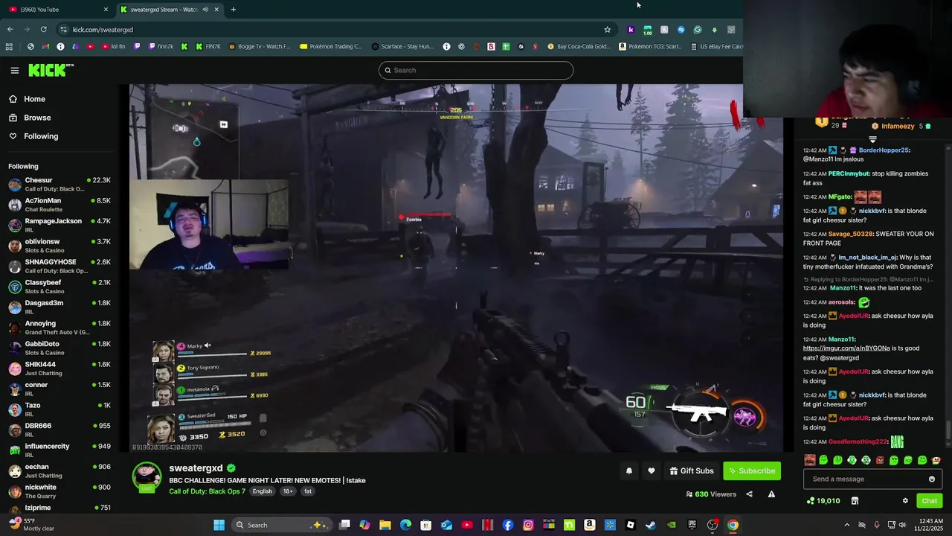Open conner channel in sidebar

(x=59, y=389)
